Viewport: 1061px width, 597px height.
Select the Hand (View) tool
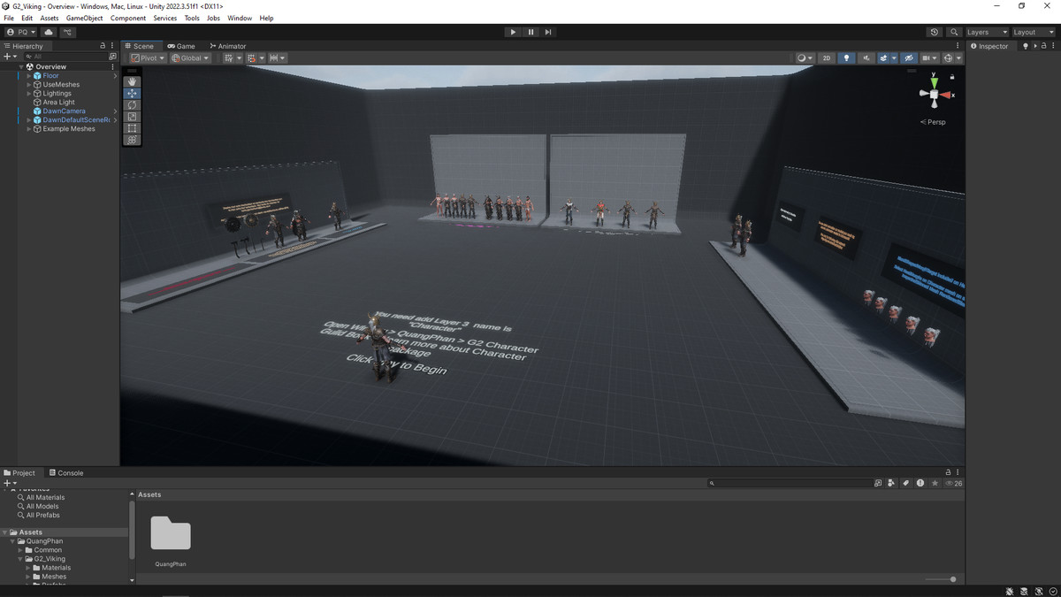pos(133,81)
